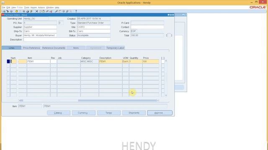Click the New record toolbar icon

click(x=4, y=11)
